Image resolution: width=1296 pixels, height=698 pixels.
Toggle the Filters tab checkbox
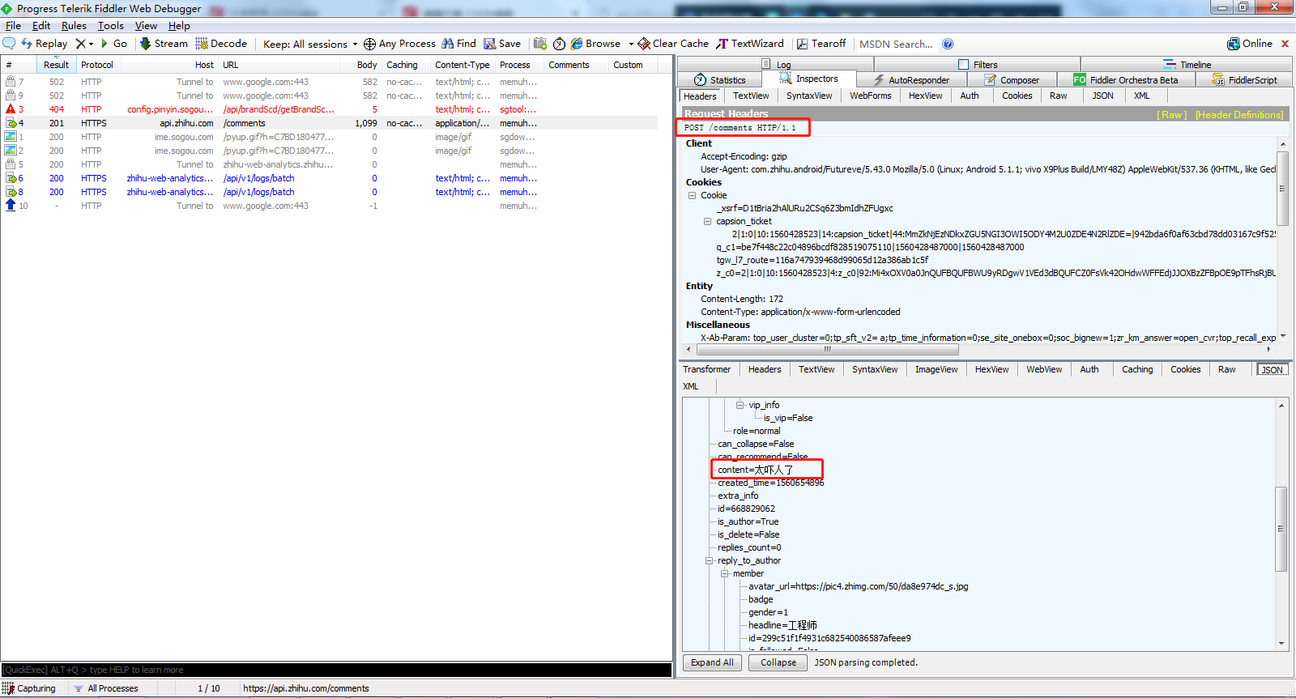point(963,65)
